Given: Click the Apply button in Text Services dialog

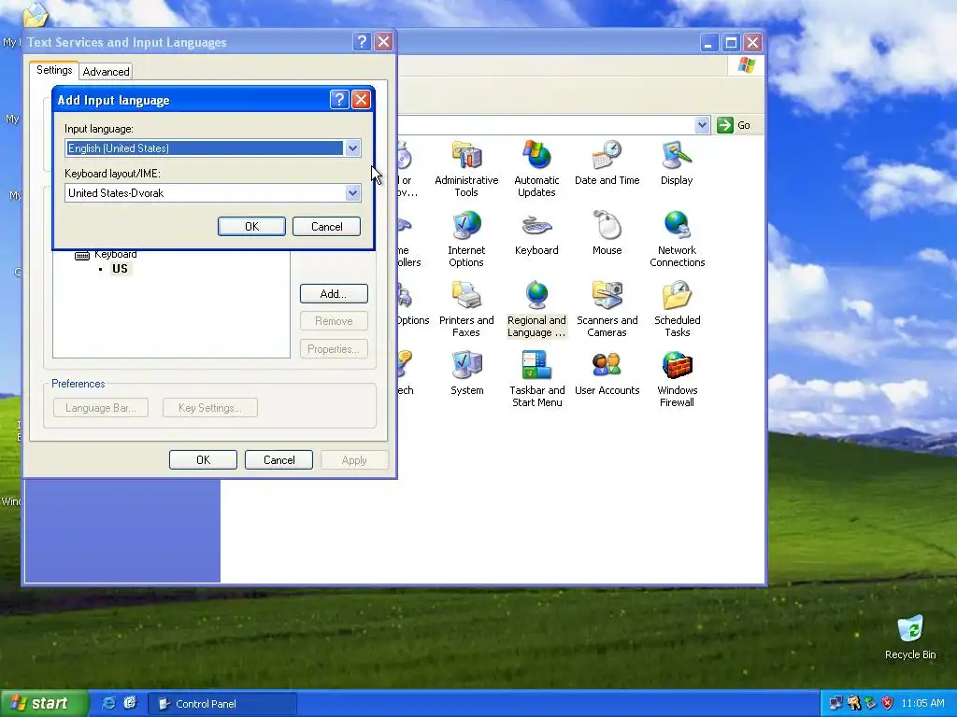Looking at the screenshot, I should (x=354, y=459).
